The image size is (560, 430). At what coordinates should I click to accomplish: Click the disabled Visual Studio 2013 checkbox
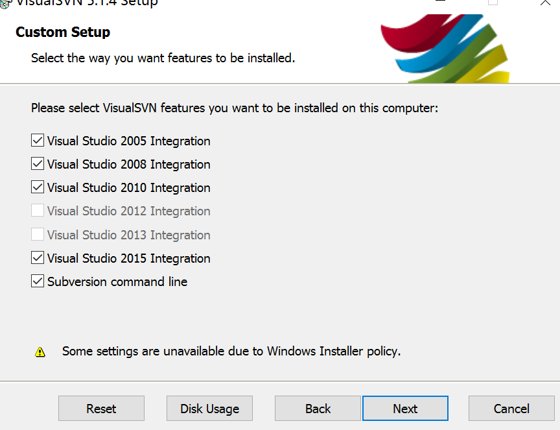click(38, 235)
